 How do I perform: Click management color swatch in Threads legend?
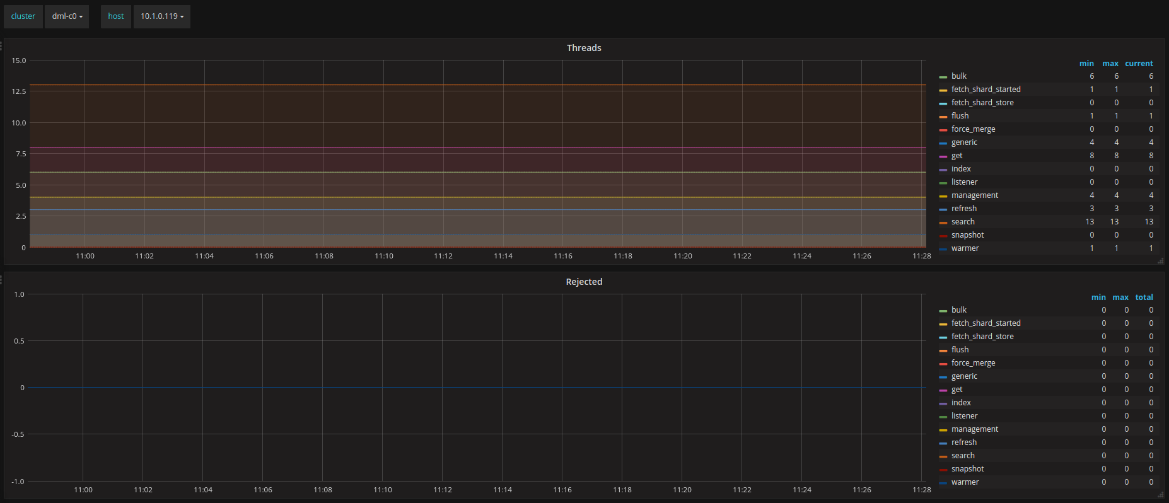(943, 196)
